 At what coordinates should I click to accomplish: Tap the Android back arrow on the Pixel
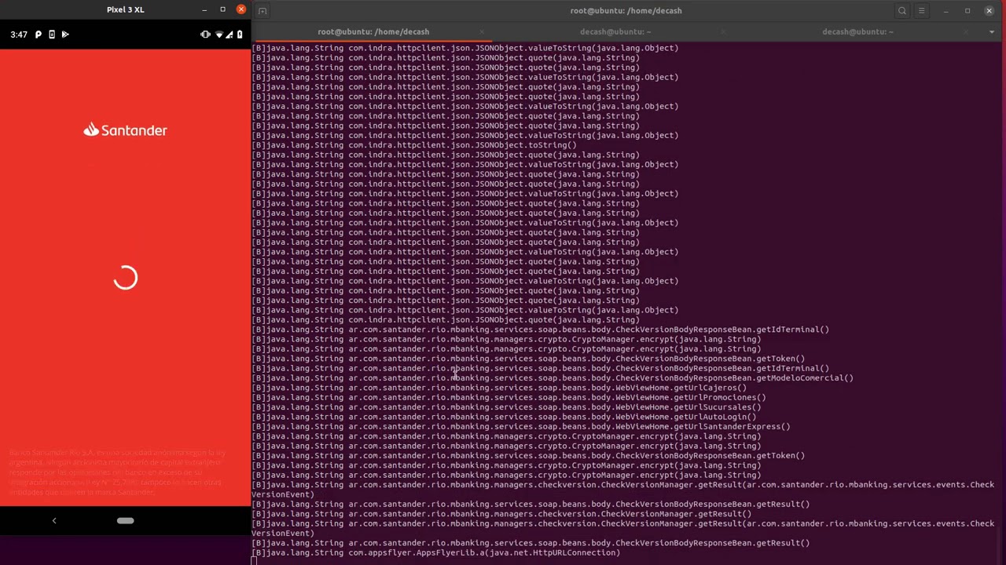(54, 520)
